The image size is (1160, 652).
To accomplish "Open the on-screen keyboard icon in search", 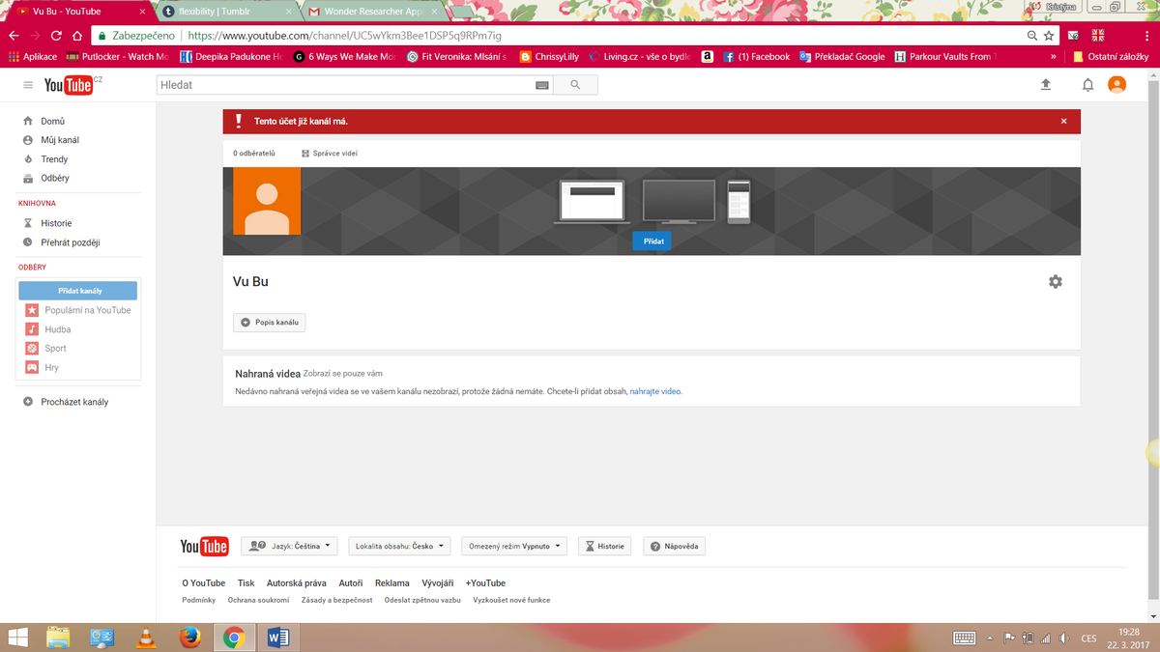I will pos(541,85).
